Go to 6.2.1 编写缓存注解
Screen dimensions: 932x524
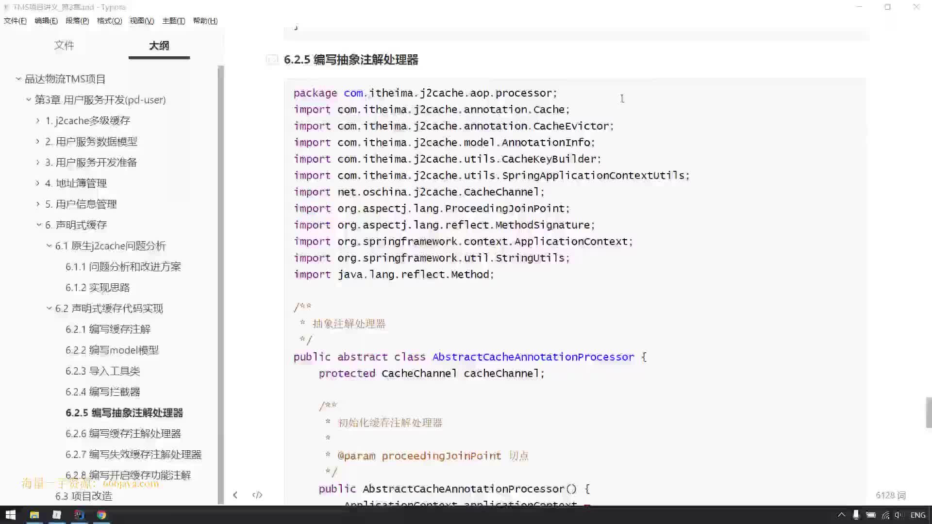click(x=108, y=329)
